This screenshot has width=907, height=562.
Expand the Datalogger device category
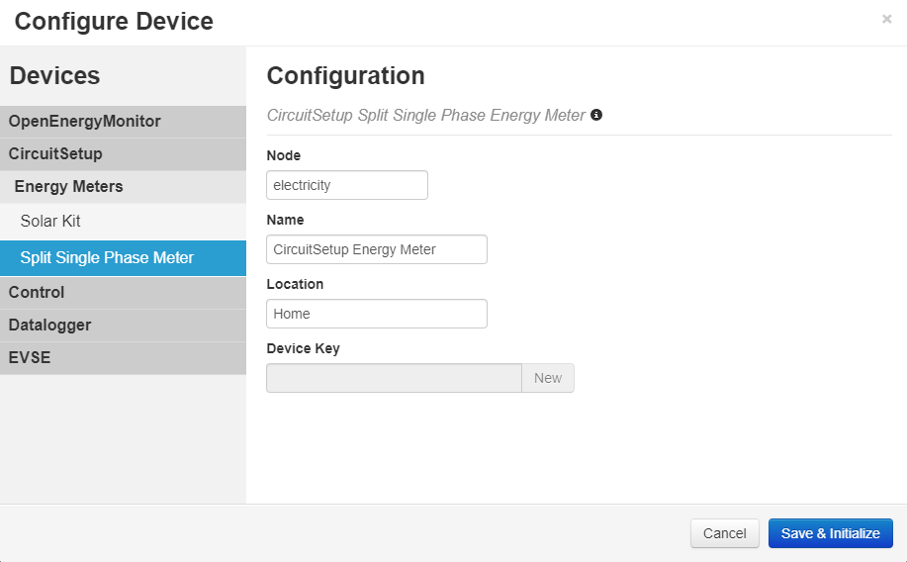[x=49, y=326]
